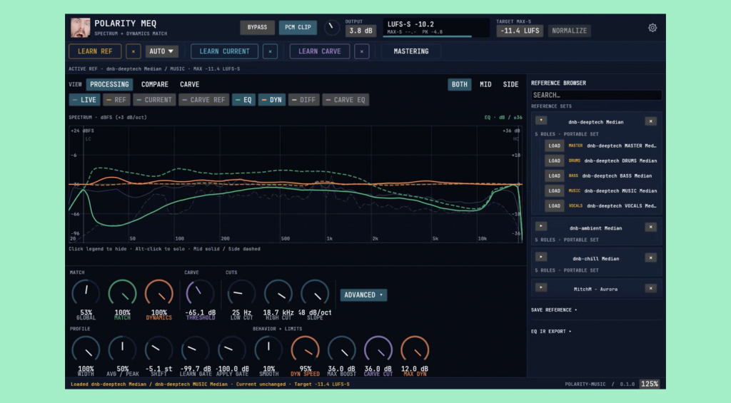
Task: Hide the EQ curve legend
Action: pyautogui.click(x=243, y=100)
